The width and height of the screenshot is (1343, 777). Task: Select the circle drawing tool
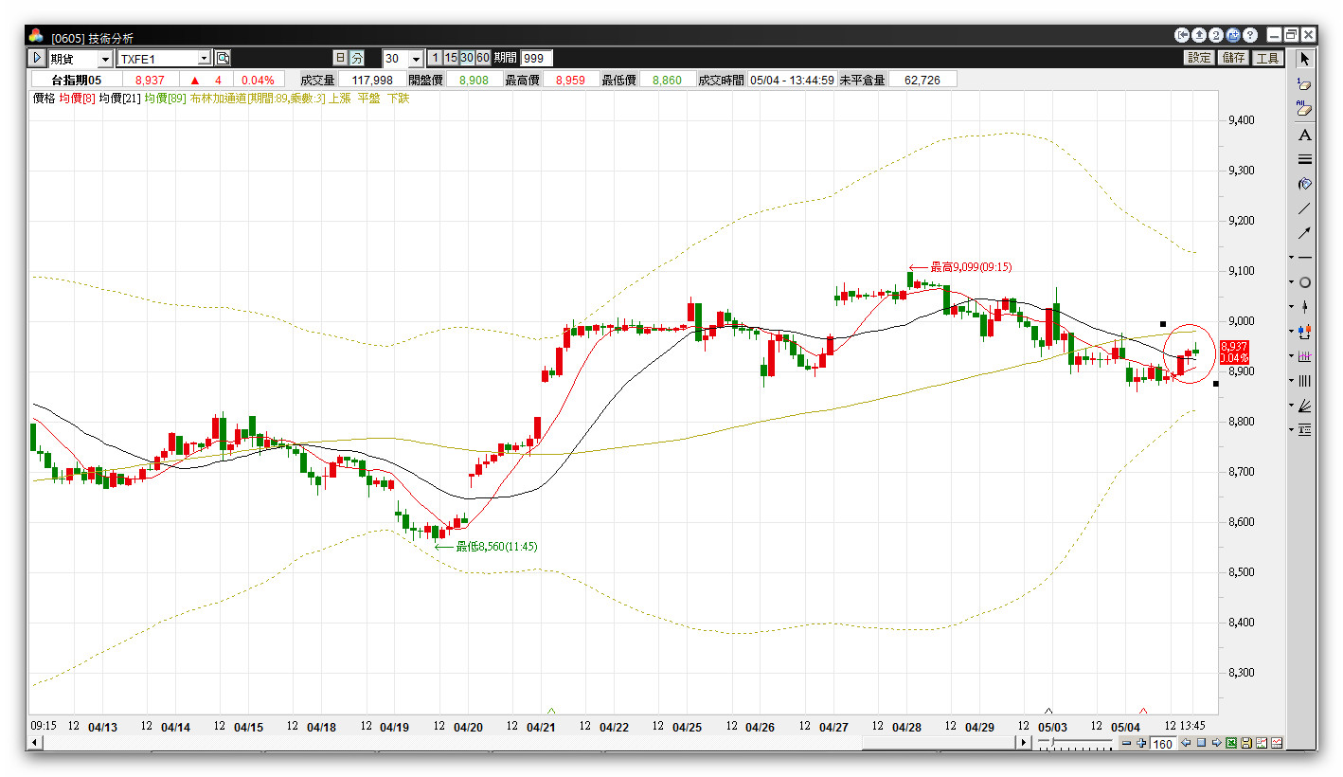pos(1305,282)
